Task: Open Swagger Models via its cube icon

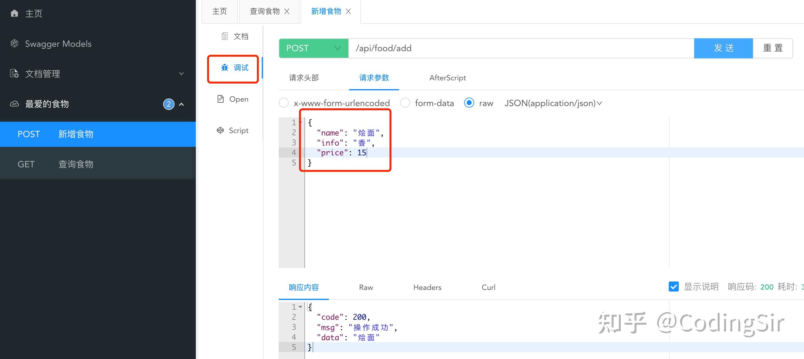Action: [14, 43]
